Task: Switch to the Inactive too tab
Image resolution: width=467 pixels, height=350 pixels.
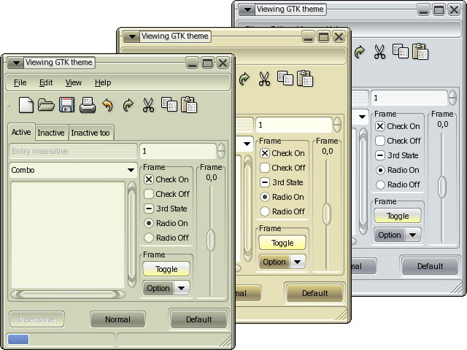Action: [x=90, y=133]
